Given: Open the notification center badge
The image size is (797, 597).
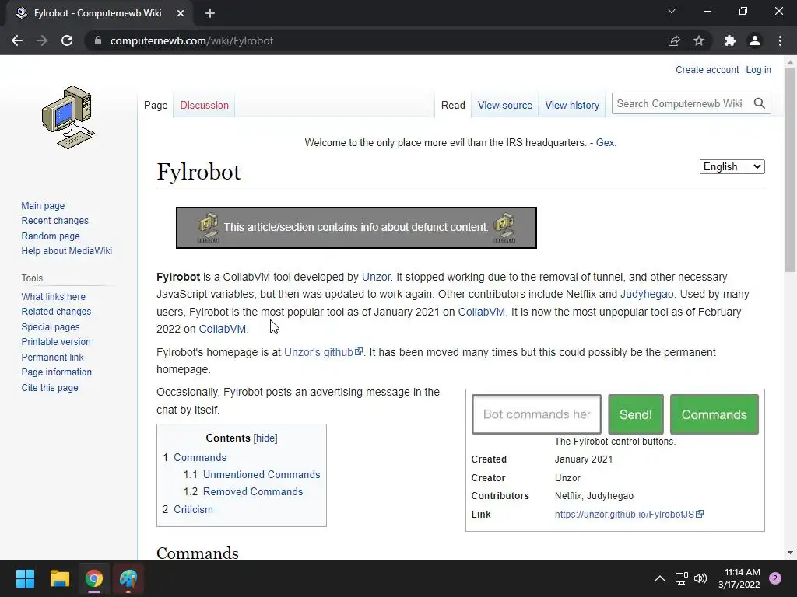Looking at the screenshot, I should pos(775,578).
